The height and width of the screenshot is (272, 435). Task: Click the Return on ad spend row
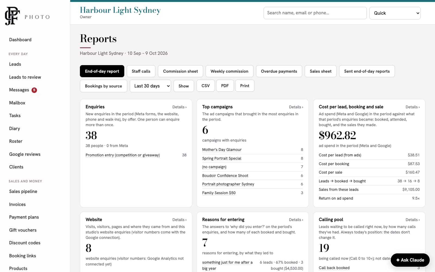pos(369,198)
